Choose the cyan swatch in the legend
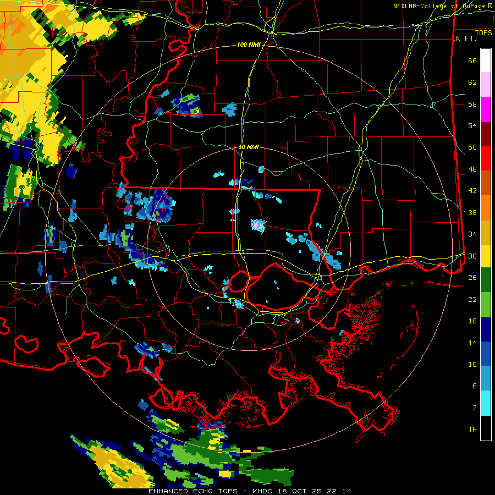Viewport: 495px width, 495px height. pyautogui.click(x=486, y=403)
